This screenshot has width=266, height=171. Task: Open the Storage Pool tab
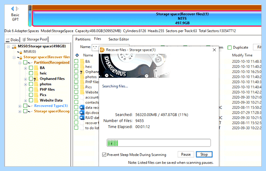35,39
